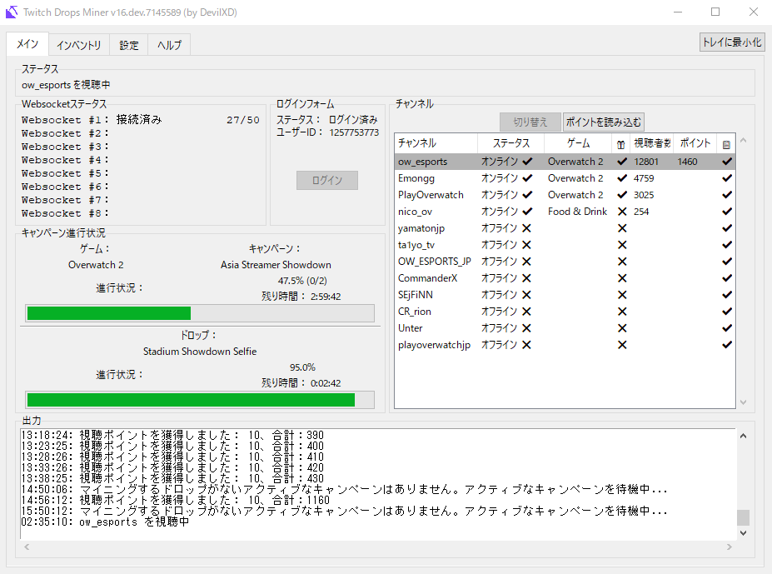Select the playoverwatchjp channel row
Viewport: 772px width, 574px height.
pyautogui.click(x=565, y=345)
